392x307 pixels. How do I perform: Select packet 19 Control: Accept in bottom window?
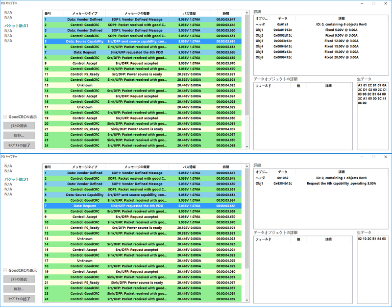coord(143,272)
